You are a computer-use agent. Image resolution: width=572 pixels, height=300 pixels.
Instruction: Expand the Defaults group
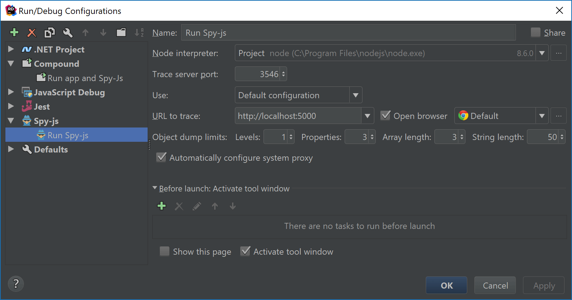tap(11, 149)
